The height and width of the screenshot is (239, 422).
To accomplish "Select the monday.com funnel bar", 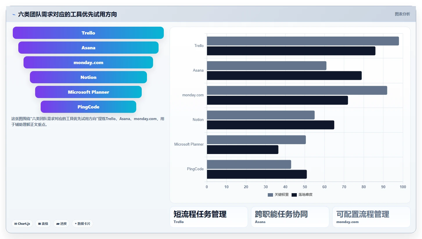I will coord(88,62).
